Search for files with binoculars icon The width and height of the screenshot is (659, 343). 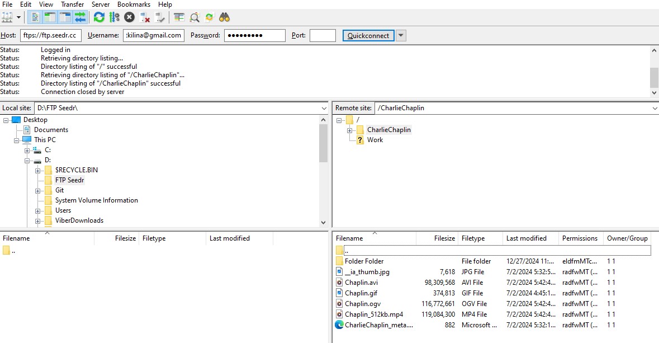(x=224, y=17)
